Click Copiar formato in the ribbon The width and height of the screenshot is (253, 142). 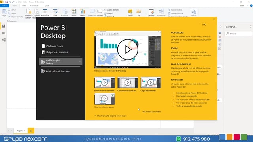(15, 17)
